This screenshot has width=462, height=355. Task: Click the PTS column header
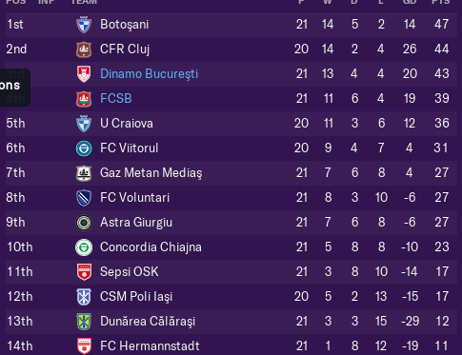point(441,2)
